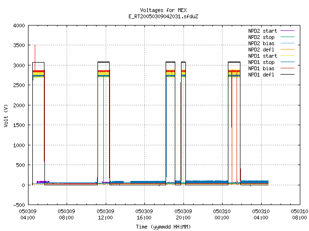Click the red spike peaking at 3500 volts
Screen dimensions: 309x231
tap(35, 57)
